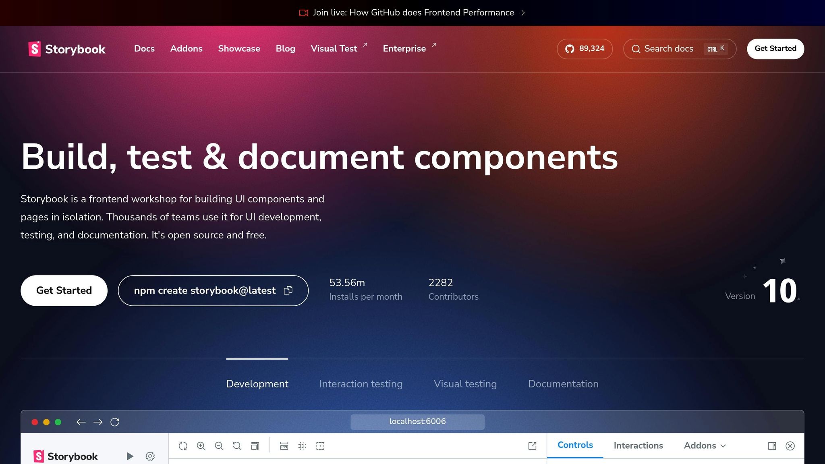Toggle the grid background view

pos(302,446)
